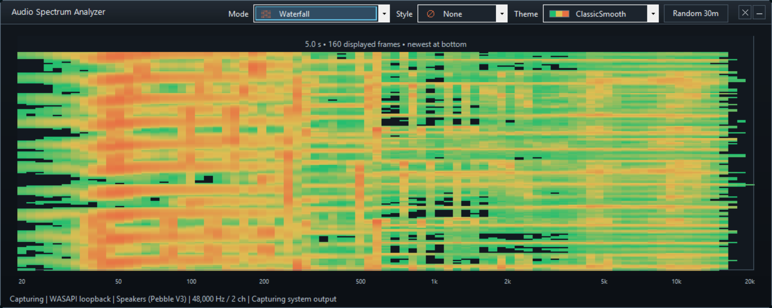Click the 1k frequency axis label

(434, 281)
